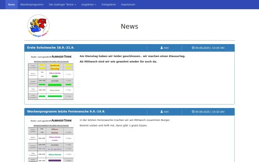Click clock icon next to 14:35 Uhr date
This screenshot has height=162, width=259.
pos(193,48)
